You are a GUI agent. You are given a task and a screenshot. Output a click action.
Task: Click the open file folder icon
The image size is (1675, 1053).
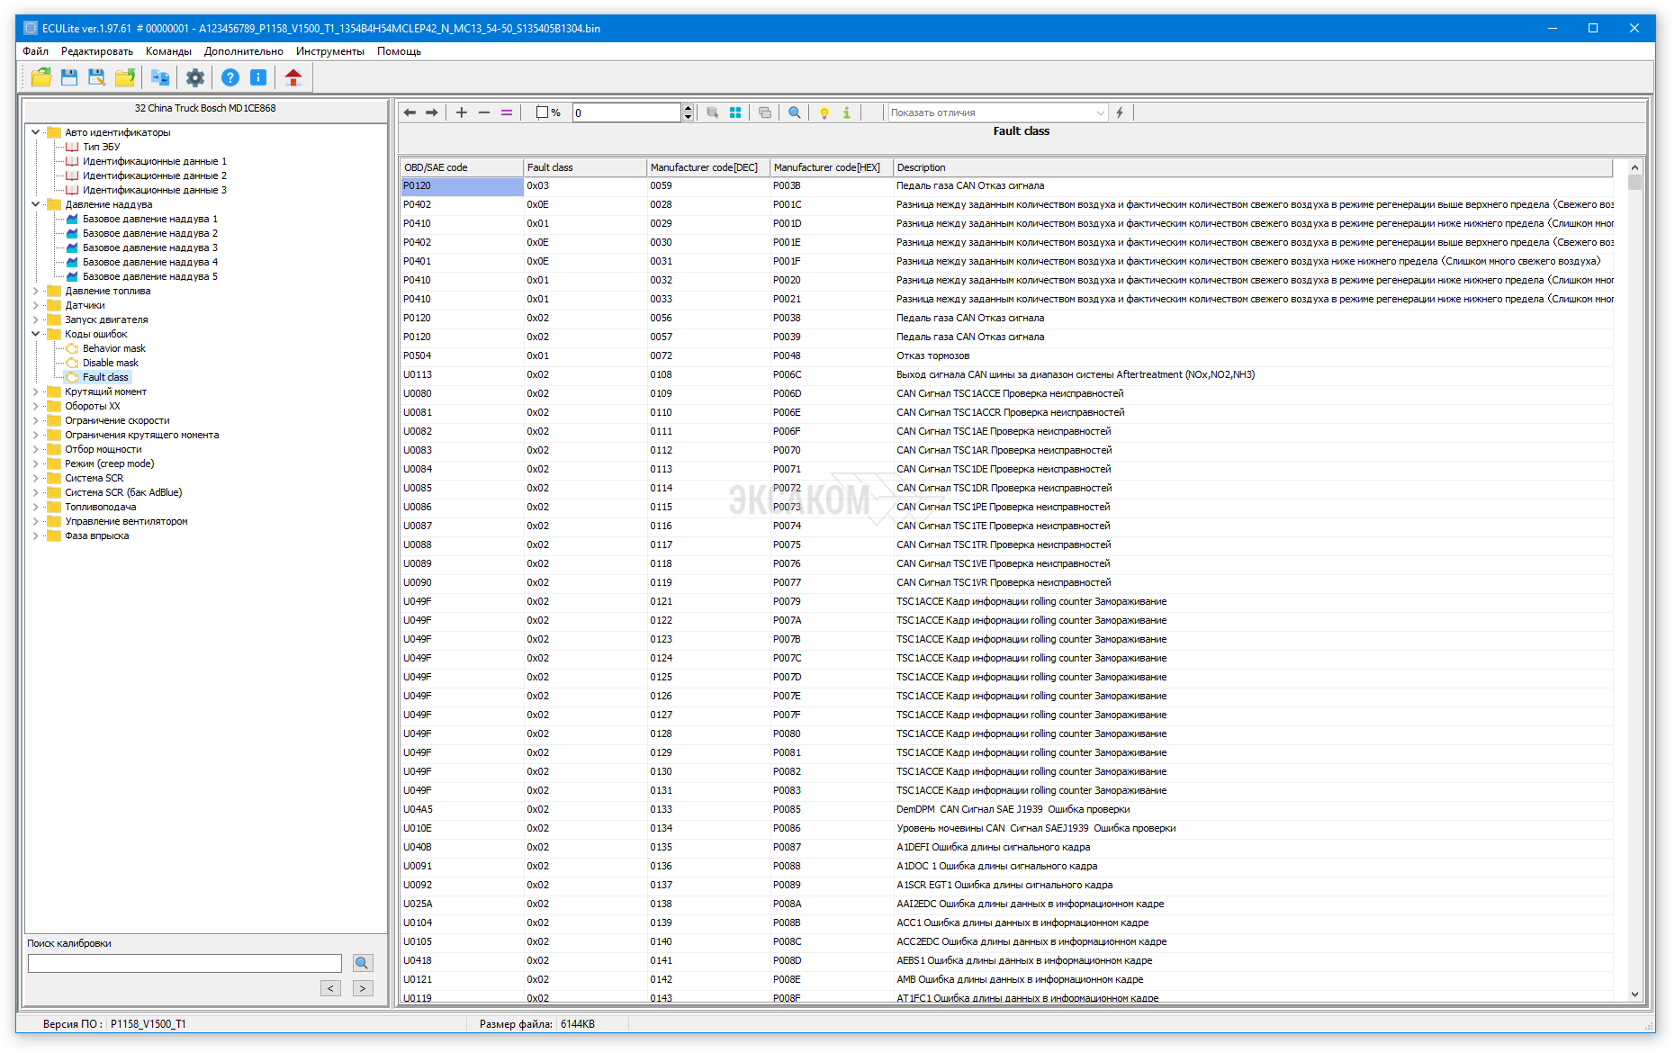pyautogui.click(x=41, y=77)
